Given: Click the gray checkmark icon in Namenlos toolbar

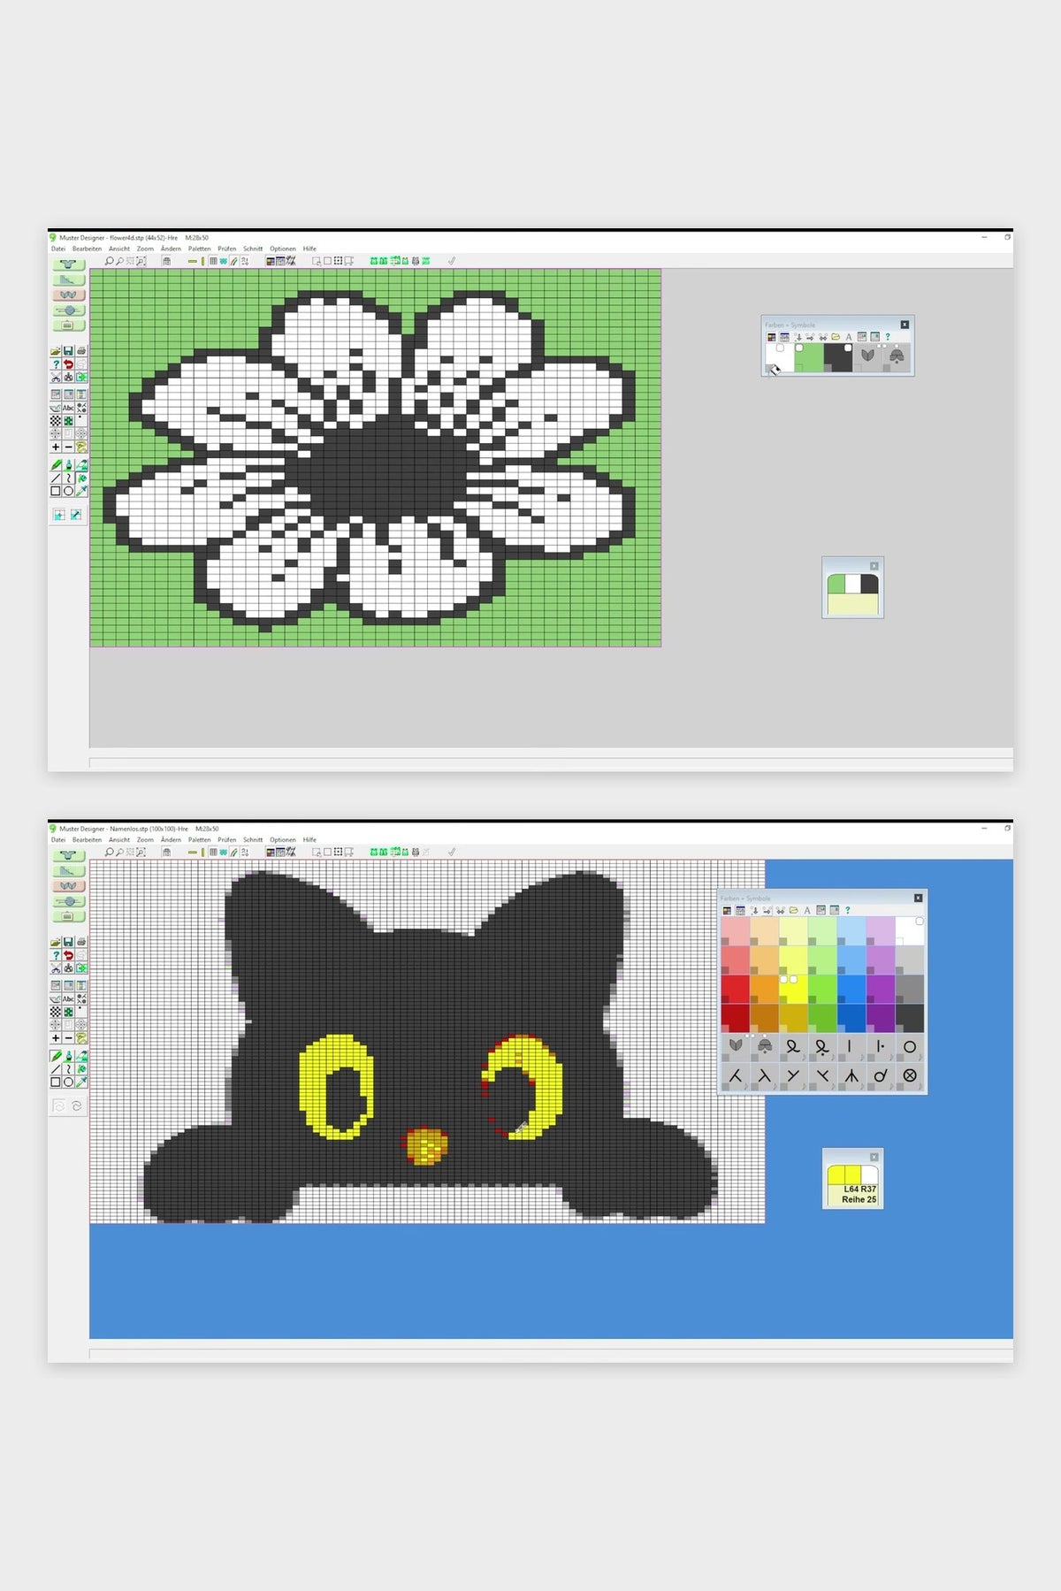Looking at the screenshot, I should [451, 852].
